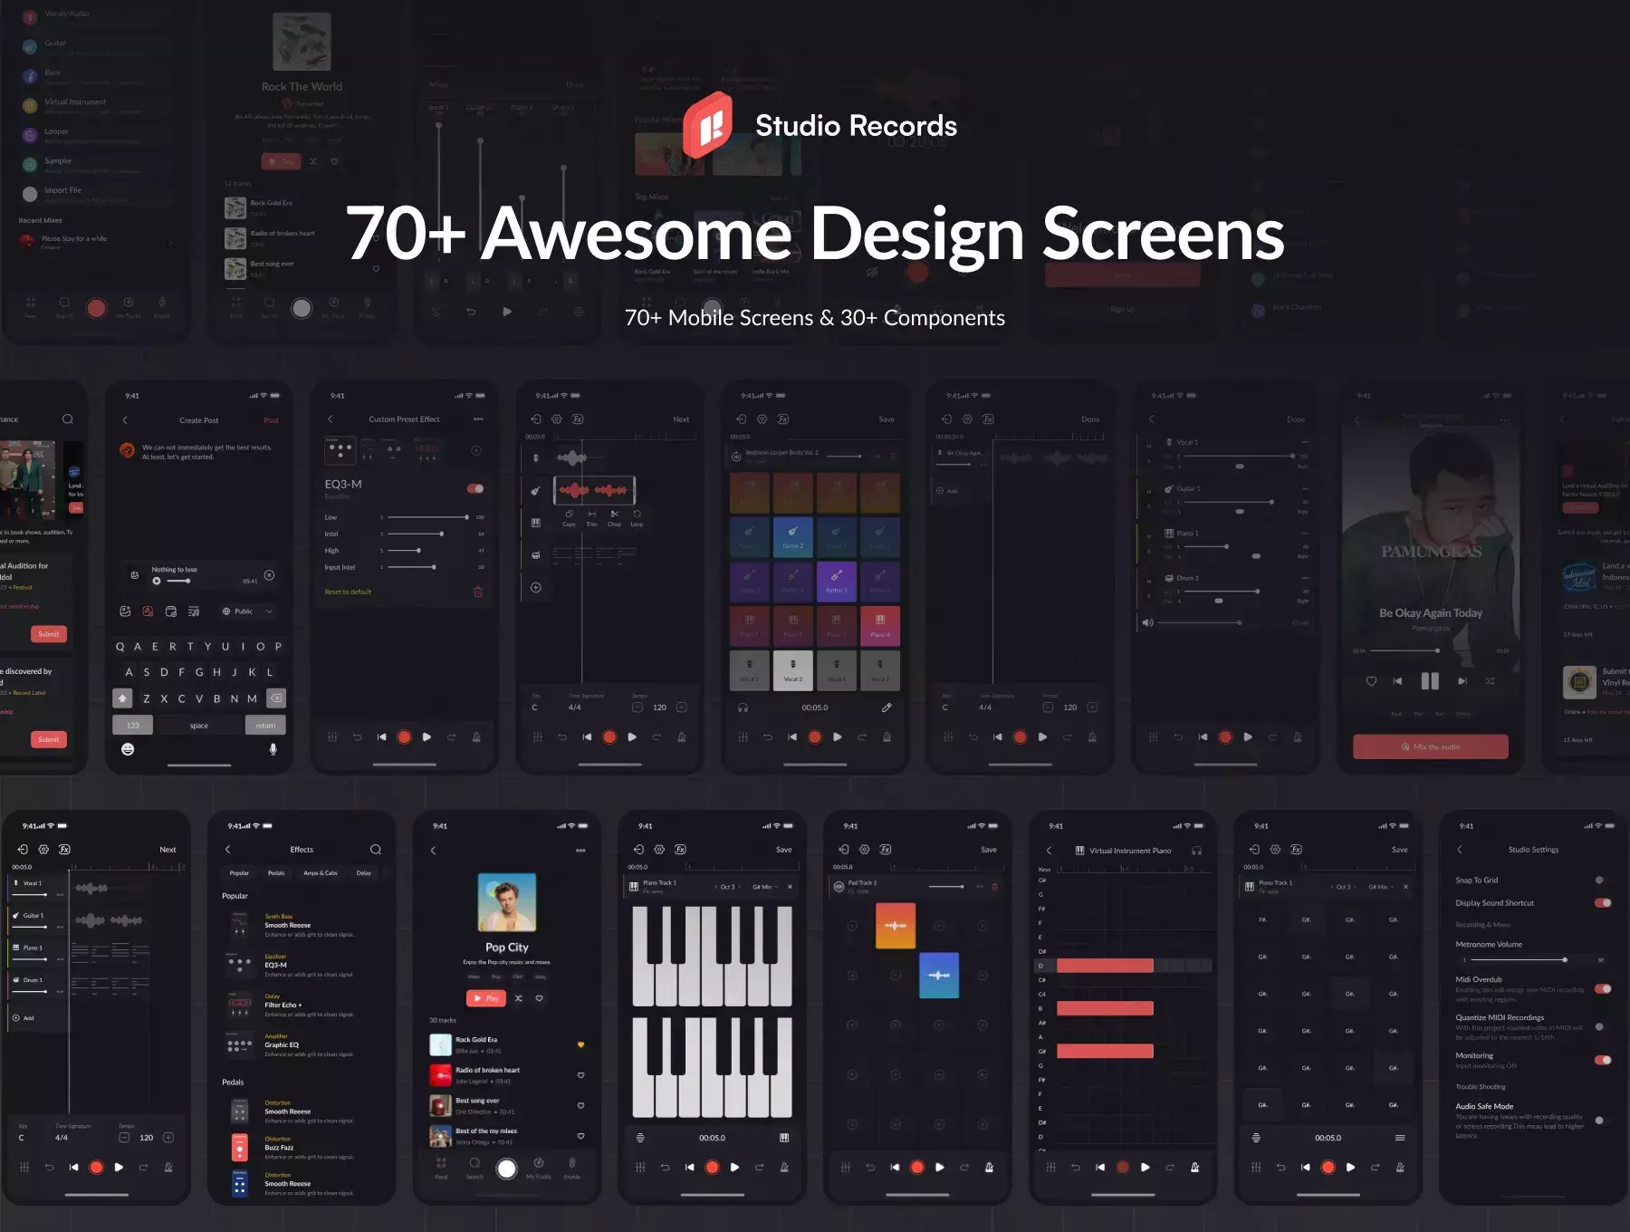Viewport: 1630px width, 1232px height.
Task: Go back from the Create Post screen
Action: (125, 420)
